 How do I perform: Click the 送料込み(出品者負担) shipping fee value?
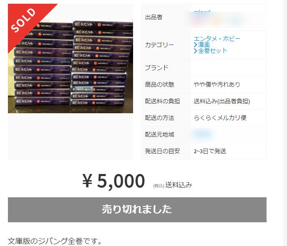(x=222, y=101)
